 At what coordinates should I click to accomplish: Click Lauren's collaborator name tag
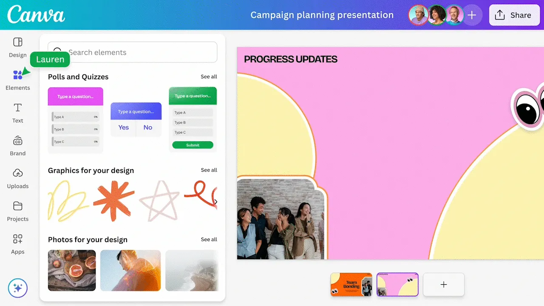point(50,59)
